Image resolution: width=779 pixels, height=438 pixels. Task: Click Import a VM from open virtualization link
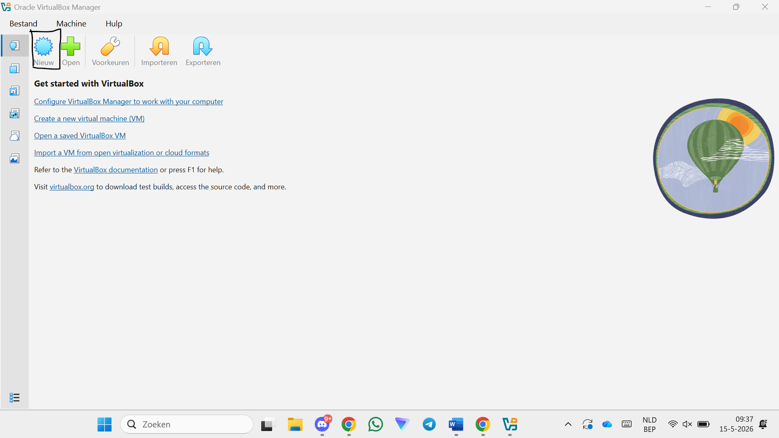(122, 153)
